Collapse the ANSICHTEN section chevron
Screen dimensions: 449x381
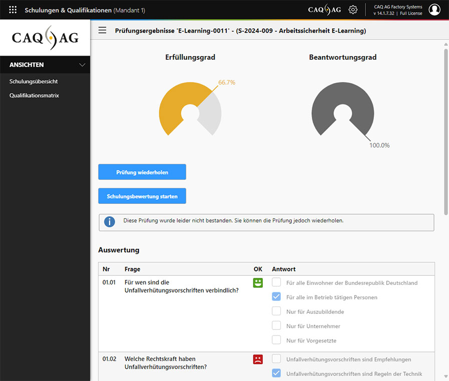coord(83,65)
